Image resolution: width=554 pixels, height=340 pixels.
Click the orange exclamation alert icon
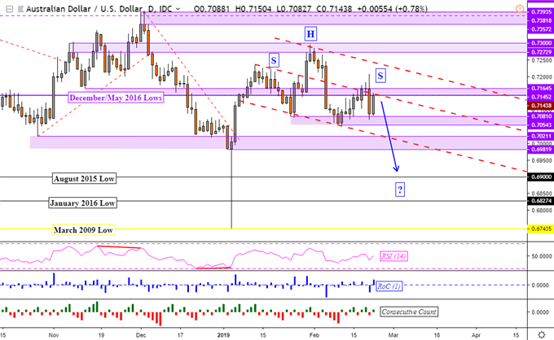click(520, 8)
